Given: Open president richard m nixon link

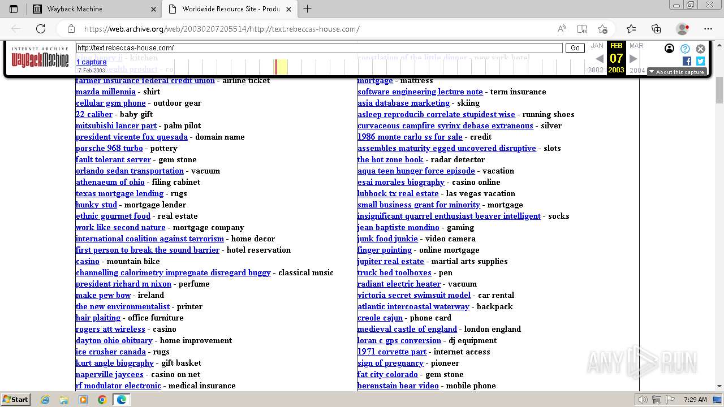Looking at the screenshot, I should coord(123,284).
